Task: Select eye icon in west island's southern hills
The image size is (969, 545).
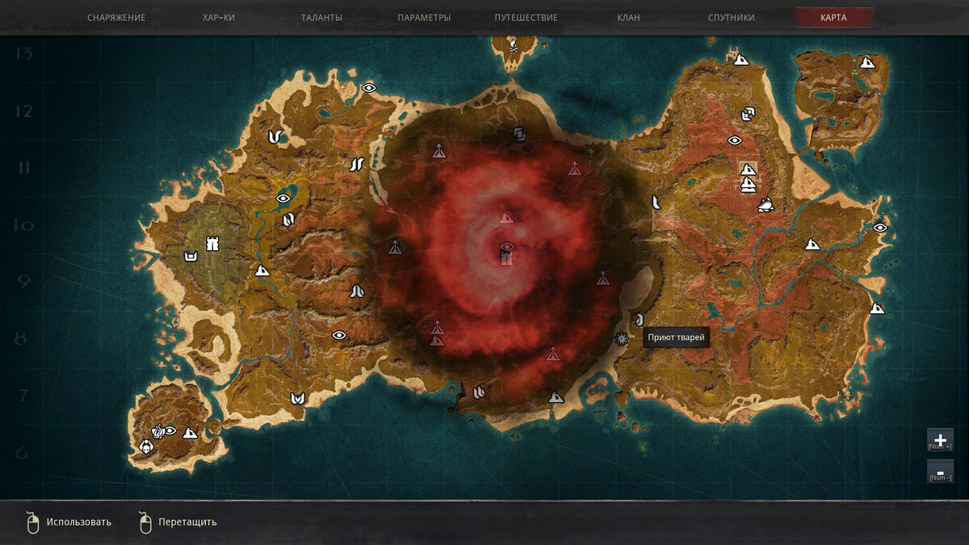Action: tap(339, 335)
